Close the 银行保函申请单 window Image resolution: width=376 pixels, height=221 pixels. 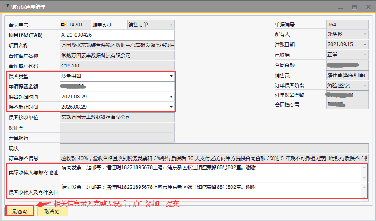click(x=367, y=7)
